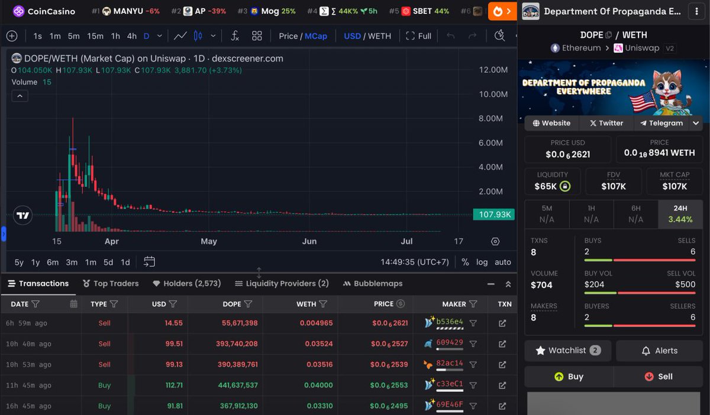Open the token Twitter link
The width and height of the screenshot is (710, 415).
coord(606,123)
